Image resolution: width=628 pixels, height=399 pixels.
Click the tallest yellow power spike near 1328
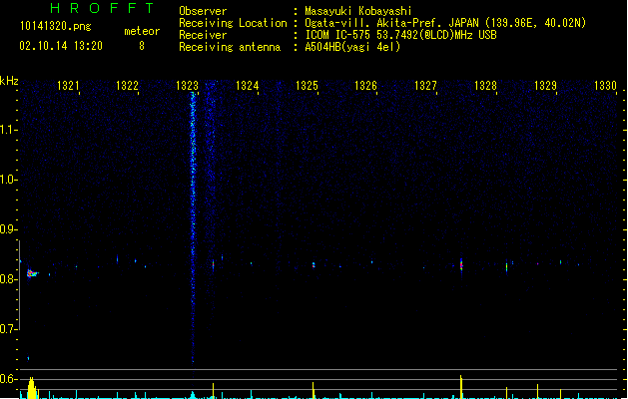coord(461,387)
